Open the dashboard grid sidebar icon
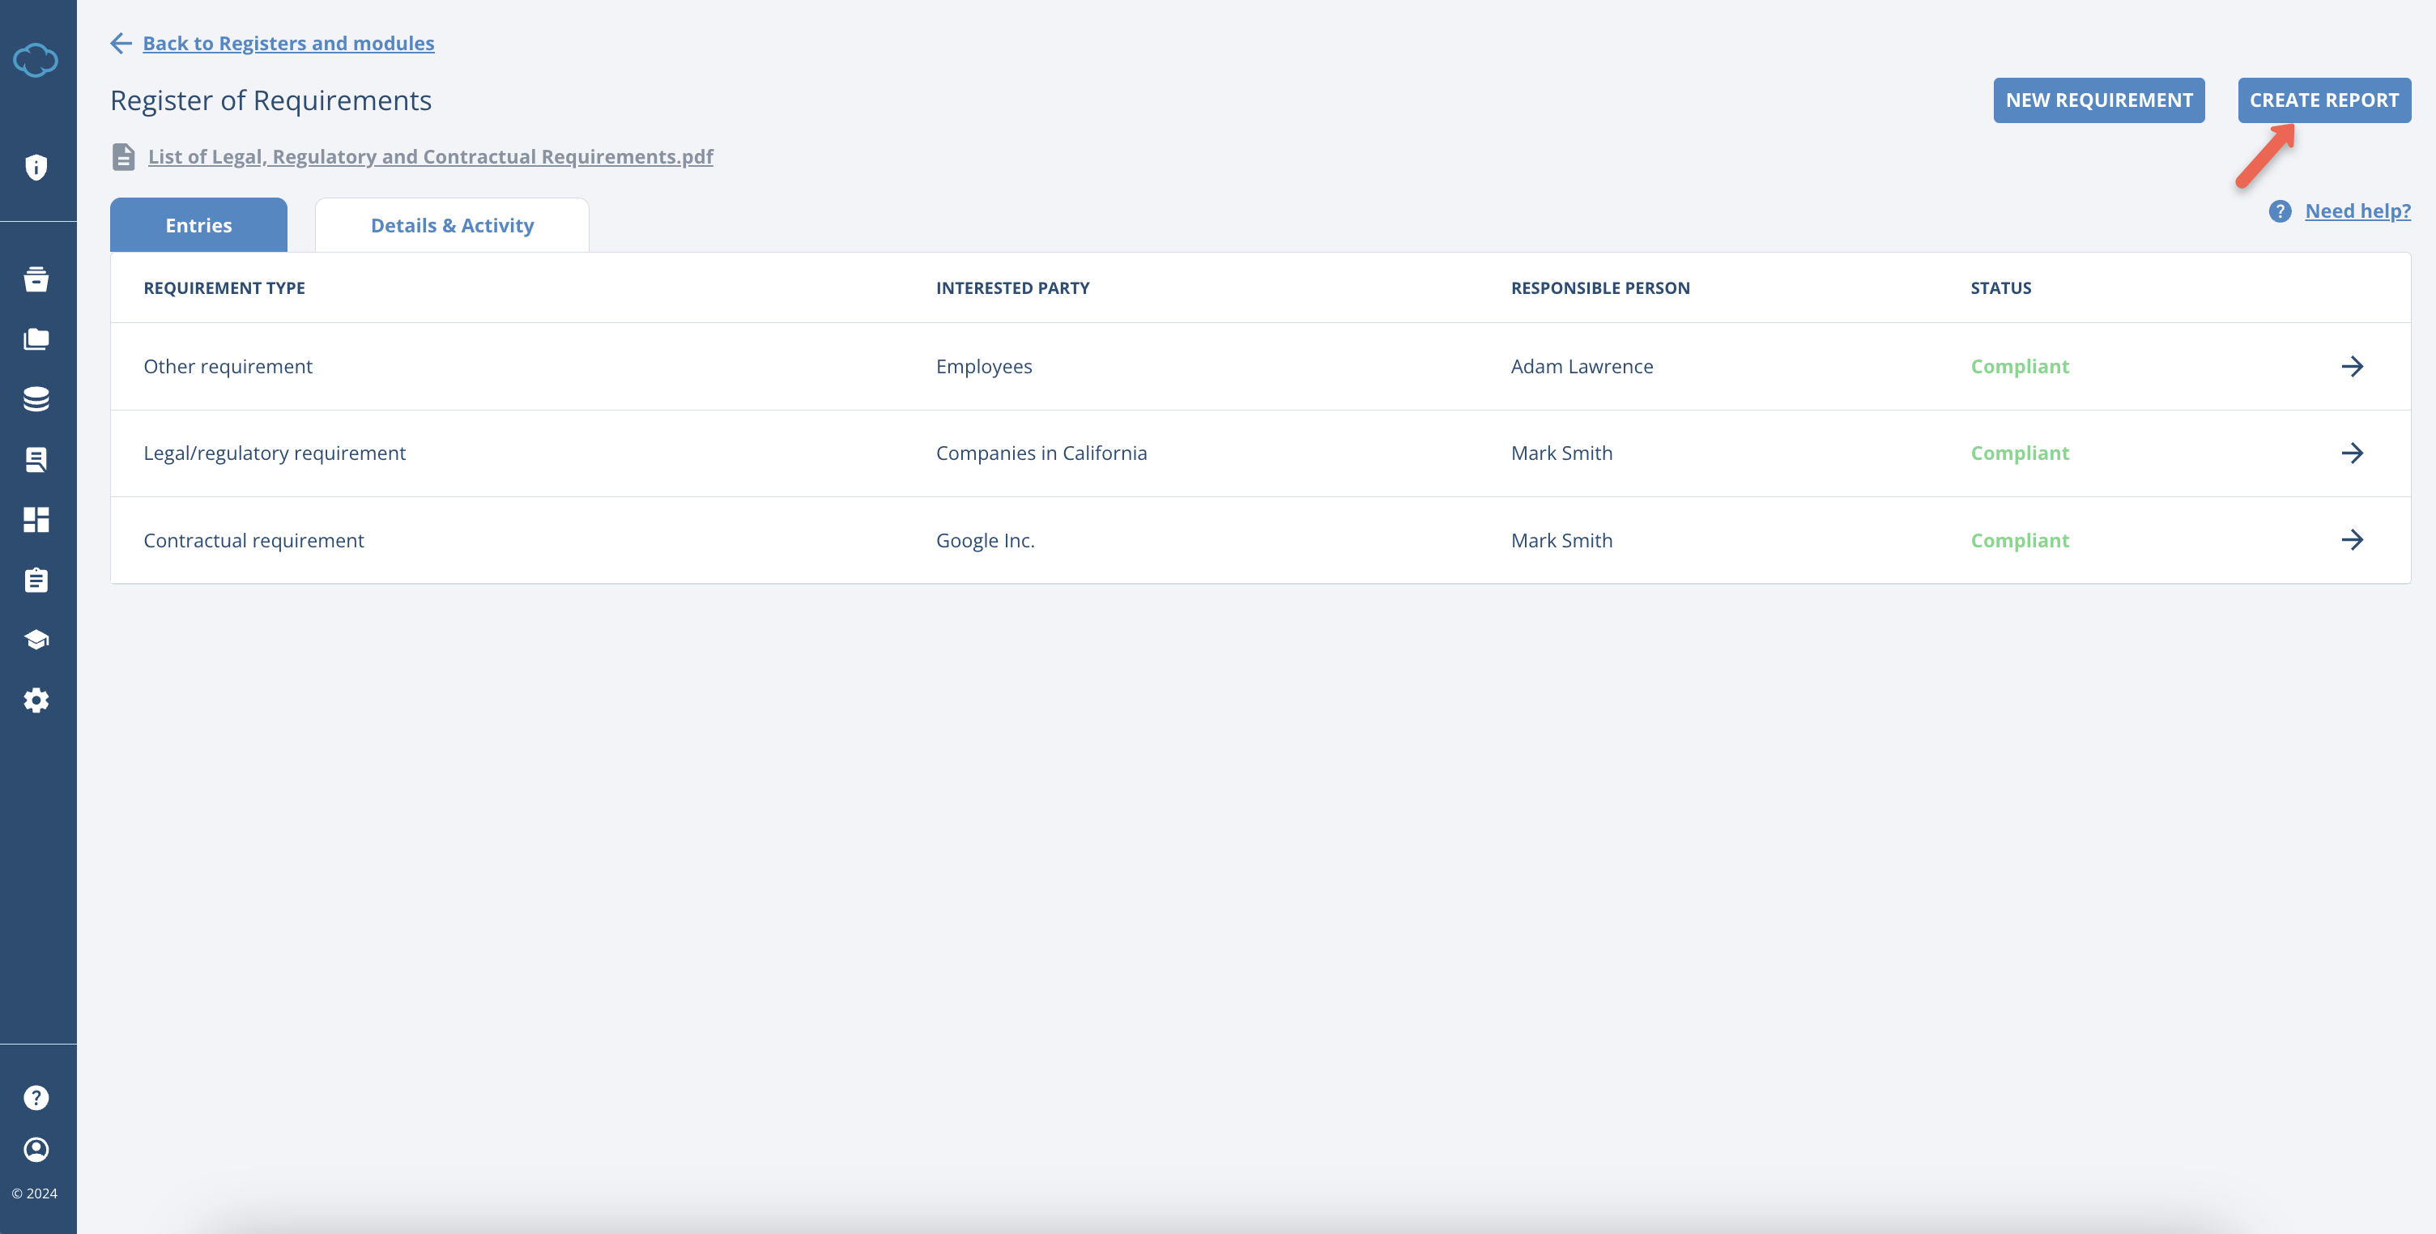 (x=36, y=519)
